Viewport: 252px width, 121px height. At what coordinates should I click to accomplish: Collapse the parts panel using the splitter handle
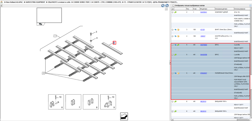(170, 62)
